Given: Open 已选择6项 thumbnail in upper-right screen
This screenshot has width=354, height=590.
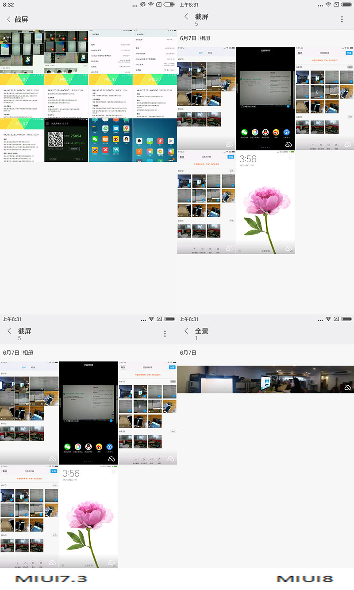Looking at the screenshot, I should tap(324, 98).
